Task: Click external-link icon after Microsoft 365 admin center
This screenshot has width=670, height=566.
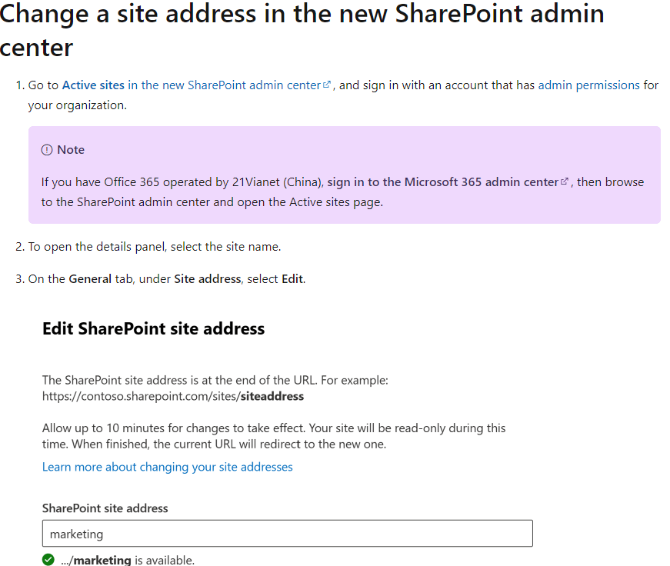Action: click(565, 182)
